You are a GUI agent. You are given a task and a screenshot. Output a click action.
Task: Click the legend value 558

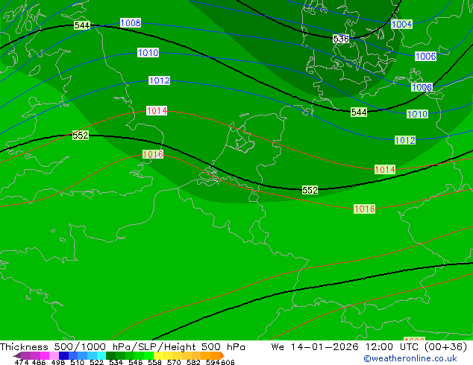pyautogui.click(x=154, y=362)
